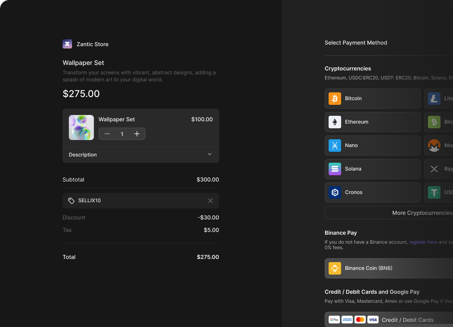Remove the SELLIX10 coupon code

(210, 201)
